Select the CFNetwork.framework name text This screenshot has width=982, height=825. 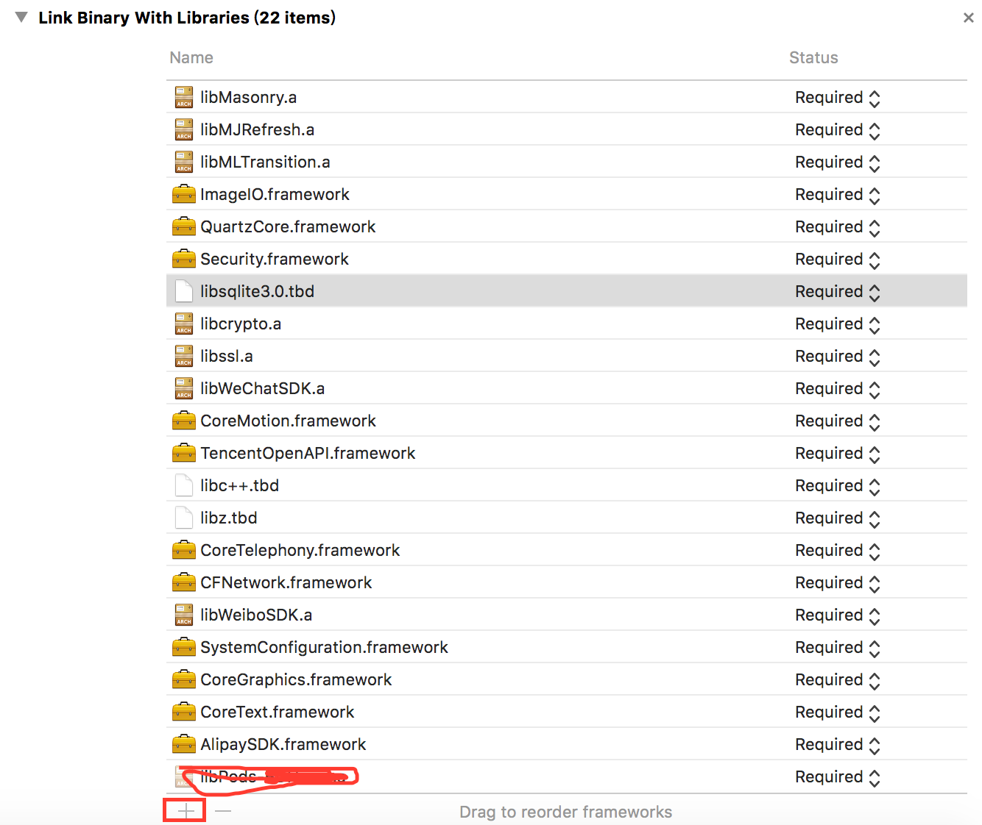point(286,582)
